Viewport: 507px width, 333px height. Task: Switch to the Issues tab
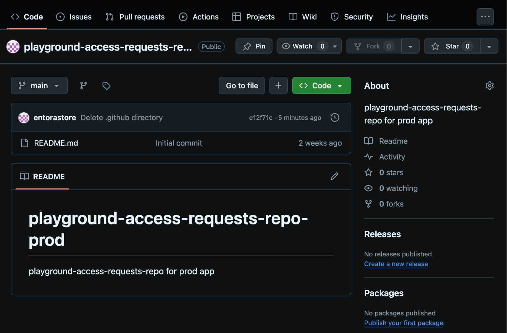[x=74, y=17]
